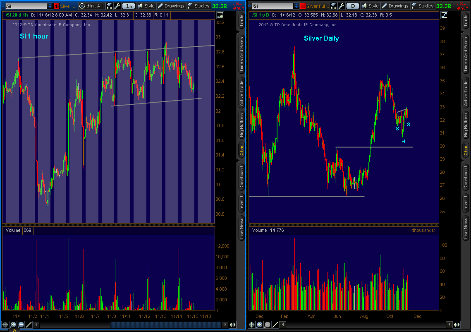Expand the left symbol dropdown arrow
471x332 pixels.
(50, 6)
